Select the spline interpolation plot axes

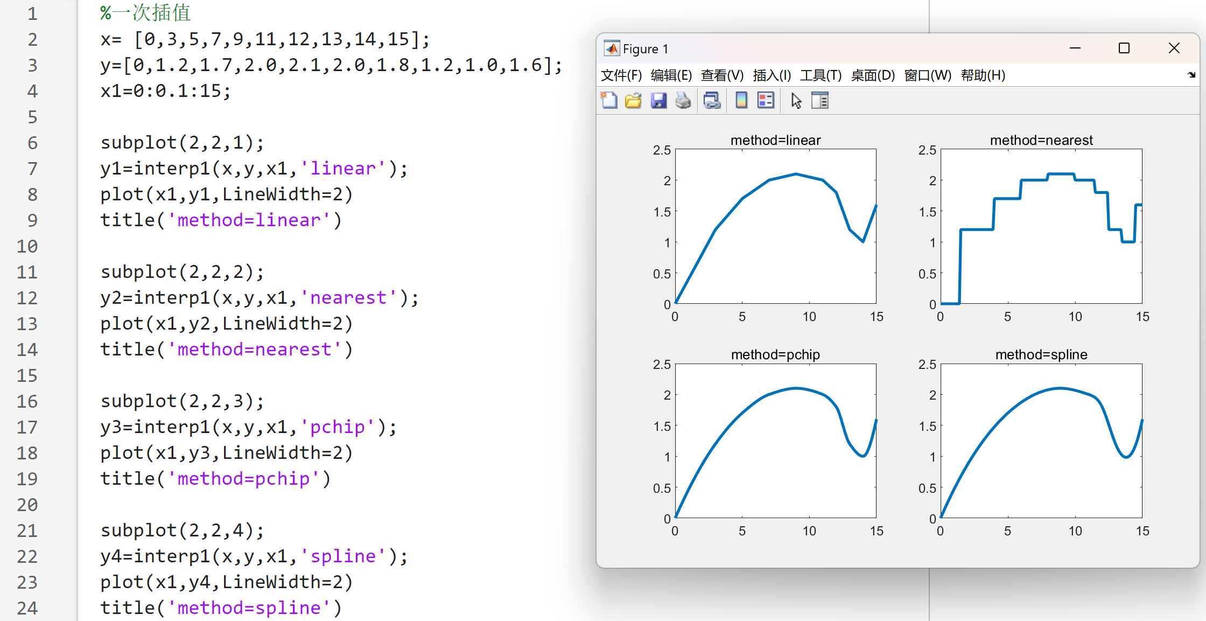pyautogui.click(x=1041, y=441)
